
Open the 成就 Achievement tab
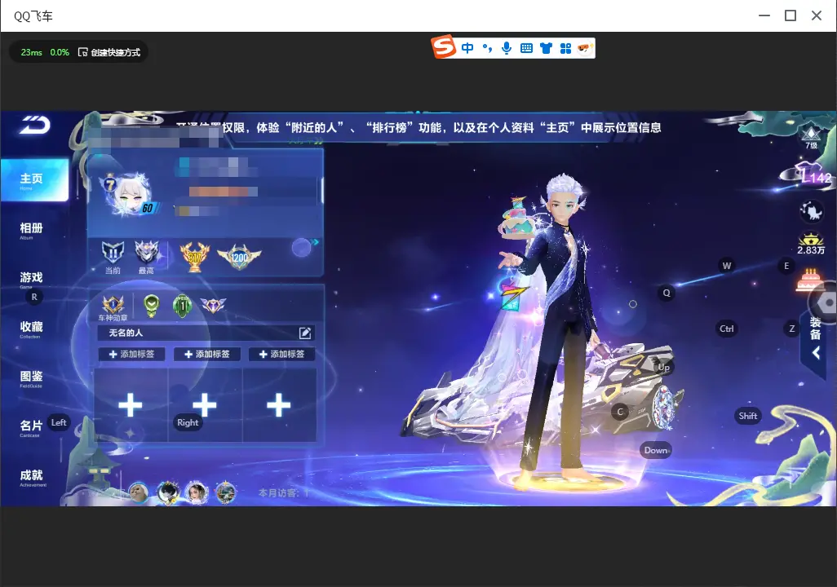click(32, 477)
